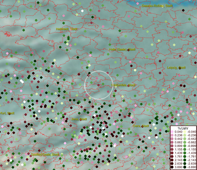
Task: Select the Leipzig, Stadt map label
Action: (176, 67)
